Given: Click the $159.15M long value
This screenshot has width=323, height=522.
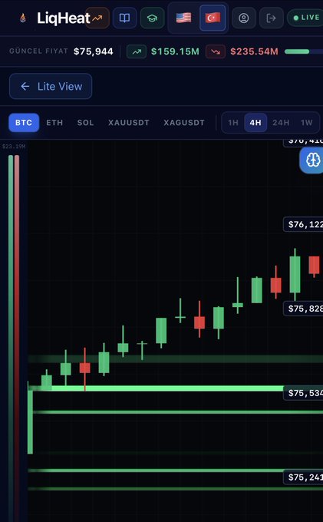Looking at the screenshot, I should click(175, 51).
